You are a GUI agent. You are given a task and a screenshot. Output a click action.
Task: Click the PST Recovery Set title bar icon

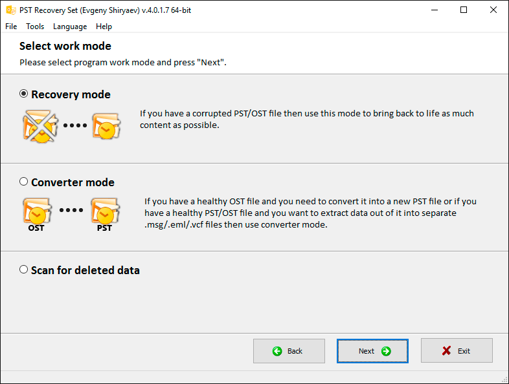pyautogui.click(x=10, y=10)
